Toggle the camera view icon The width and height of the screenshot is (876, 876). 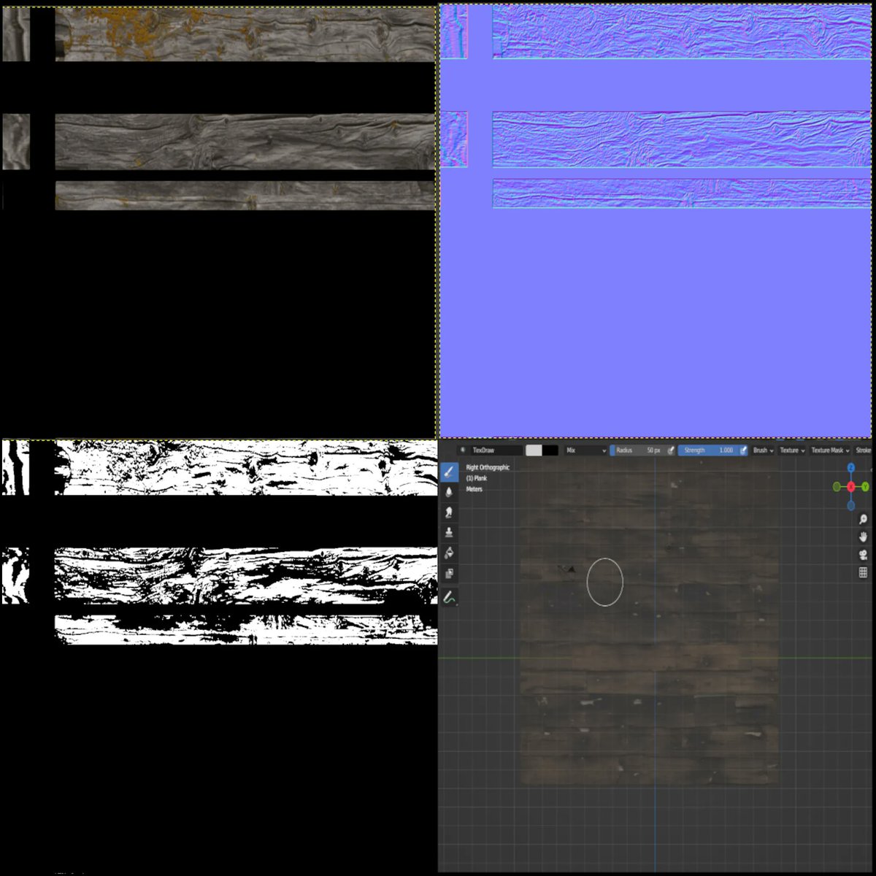tap(864, 554)
